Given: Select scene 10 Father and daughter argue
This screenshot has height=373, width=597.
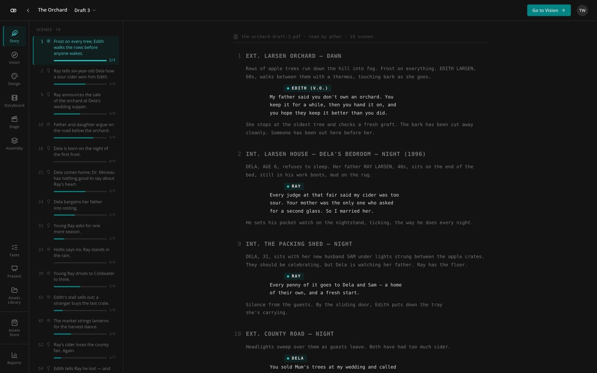Looking at the screenshot, I should coord(76,131).
